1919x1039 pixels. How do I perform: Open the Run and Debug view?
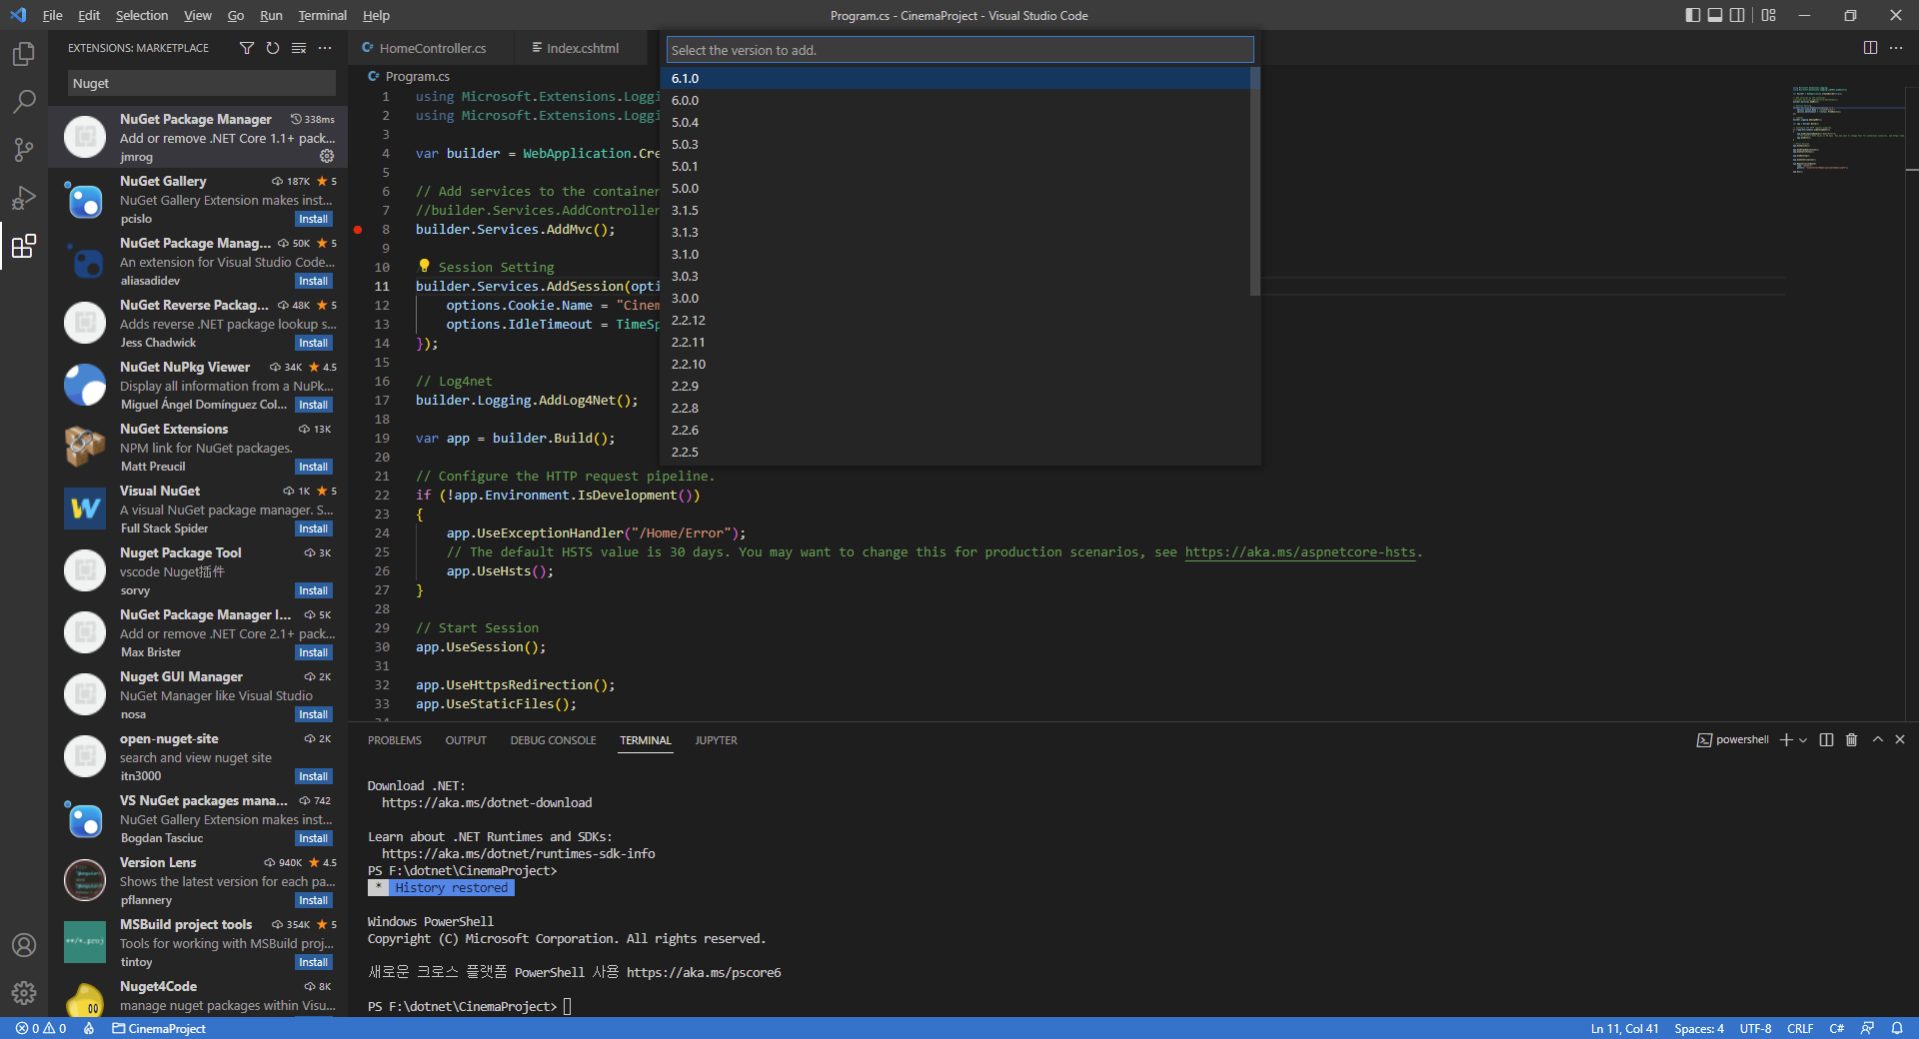click(24, 198)
